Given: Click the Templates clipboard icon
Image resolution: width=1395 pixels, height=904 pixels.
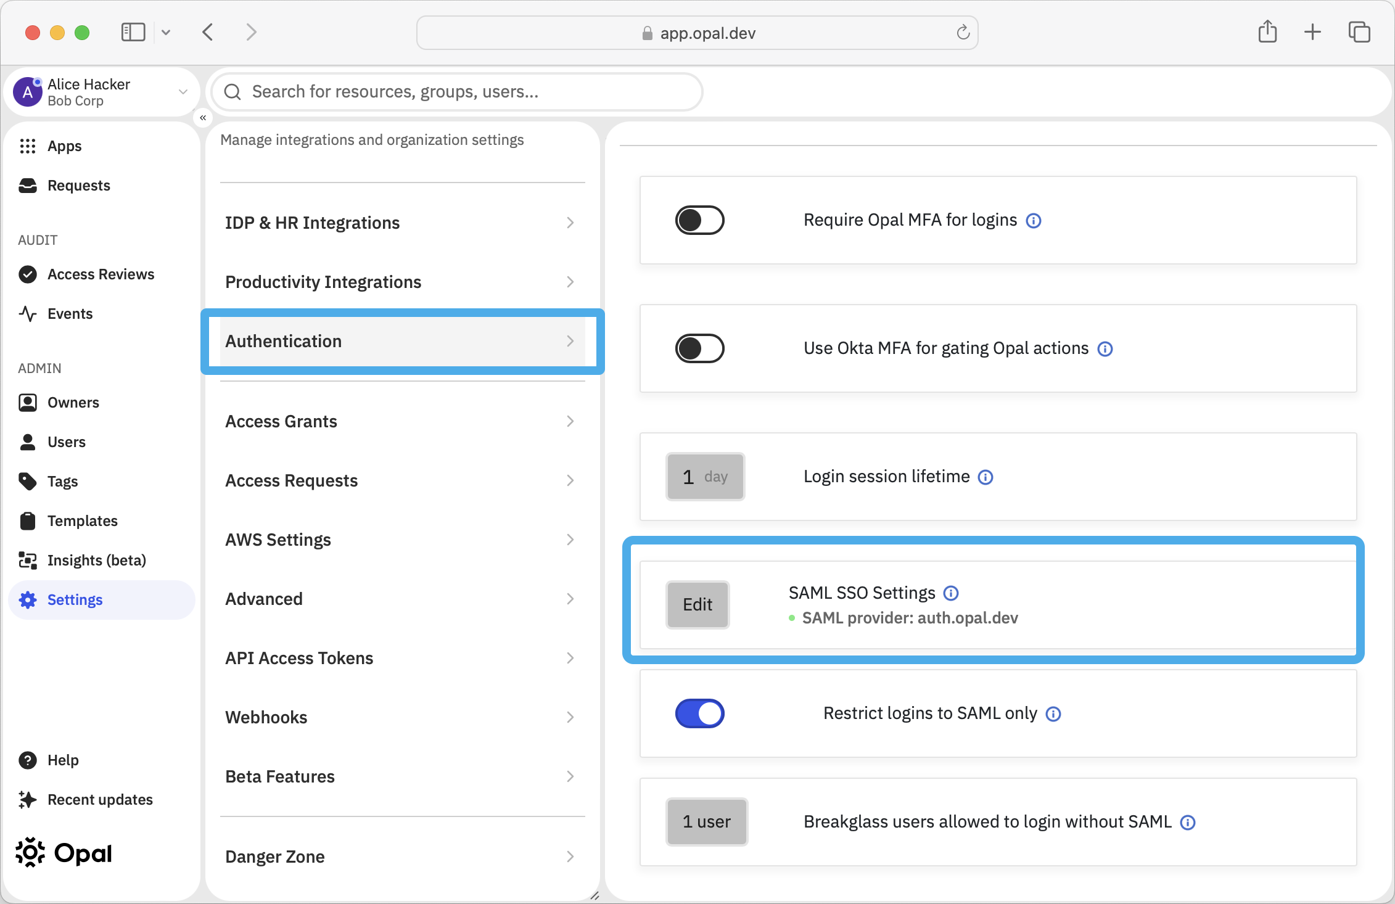Looking at the screenshot, I should (x=28, y=521).
